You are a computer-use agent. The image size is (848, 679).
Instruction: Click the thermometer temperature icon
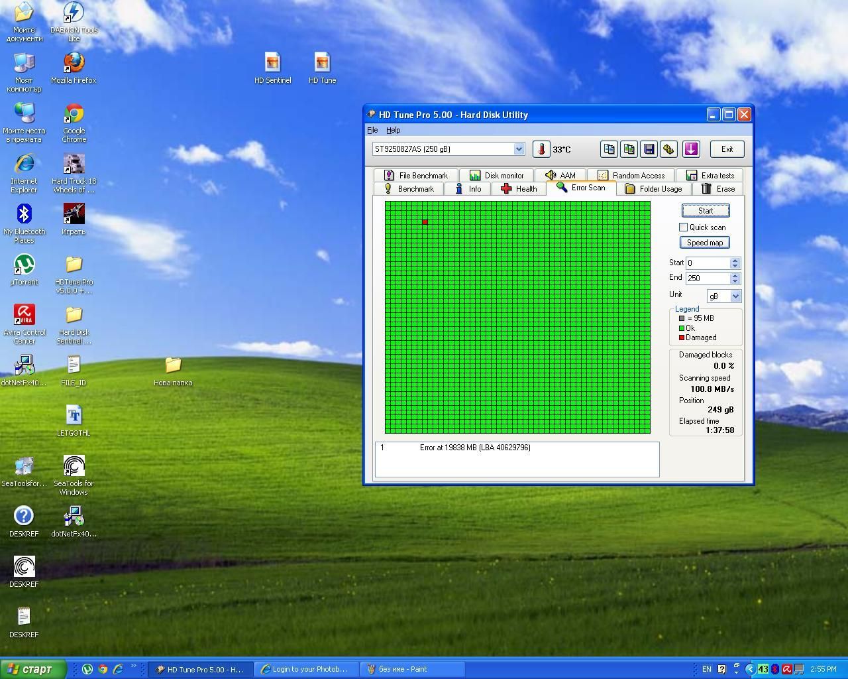541,149
